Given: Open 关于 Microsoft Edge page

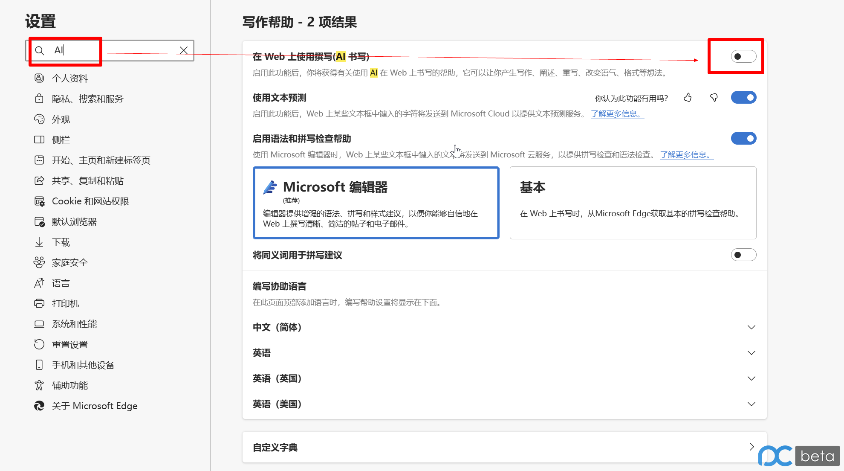Looking at the screenshot, I should 95,406.
